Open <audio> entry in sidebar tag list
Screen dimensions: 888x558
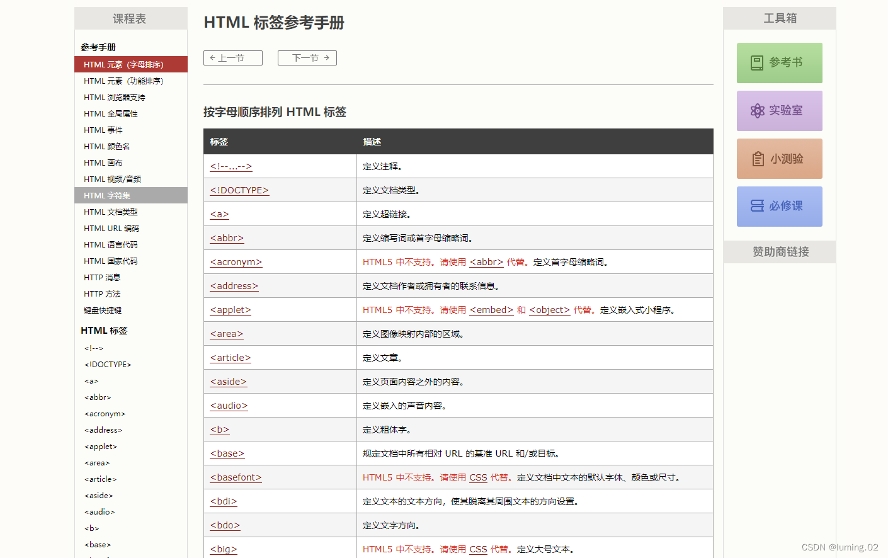tap(100, 512)
